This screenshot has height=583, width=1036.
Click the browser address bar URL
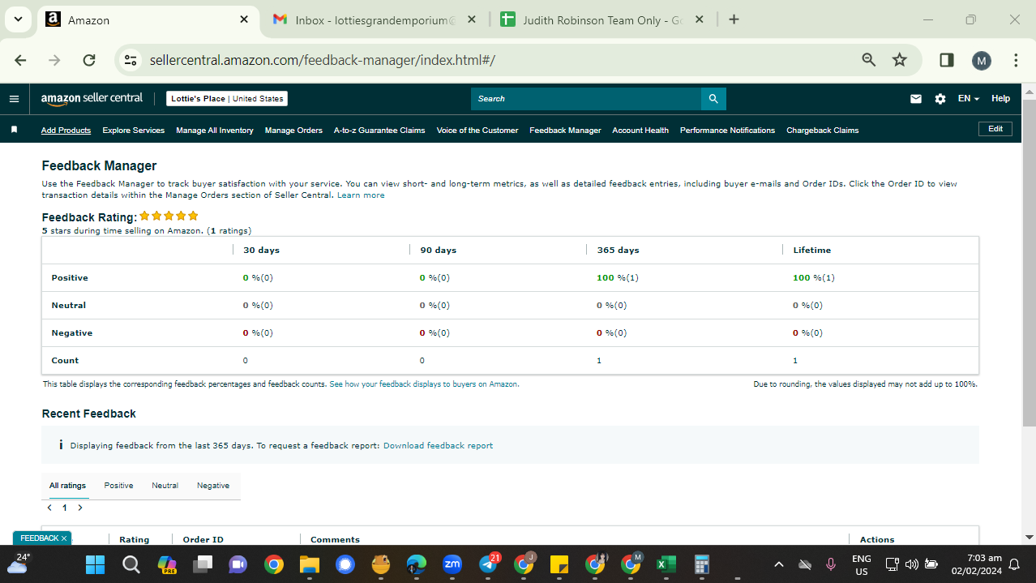pos(322,60)
